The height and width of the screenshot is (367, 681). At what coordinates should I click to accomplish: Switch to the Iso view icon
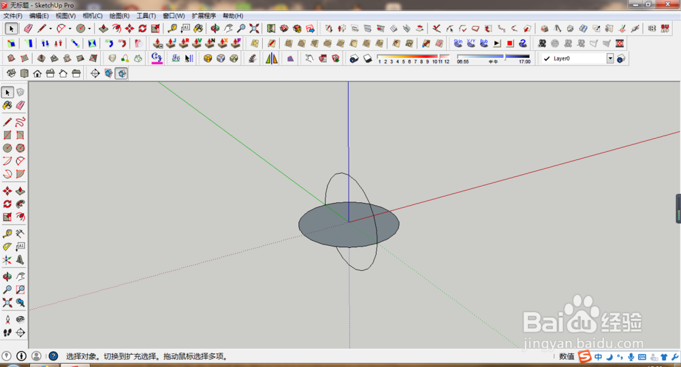pyautogui.click(x=12, y=74)
